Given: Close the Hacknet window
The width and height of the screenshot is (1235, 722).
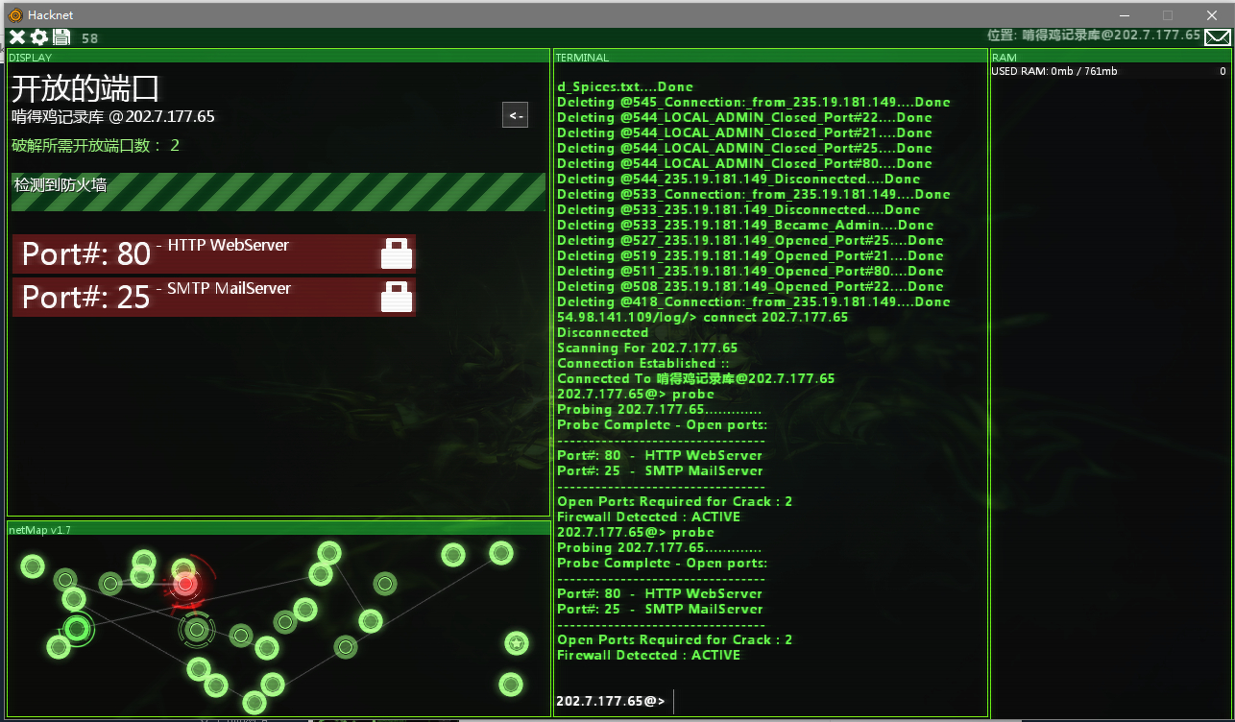Looking at the screenshot, I should coord(1212,14).
